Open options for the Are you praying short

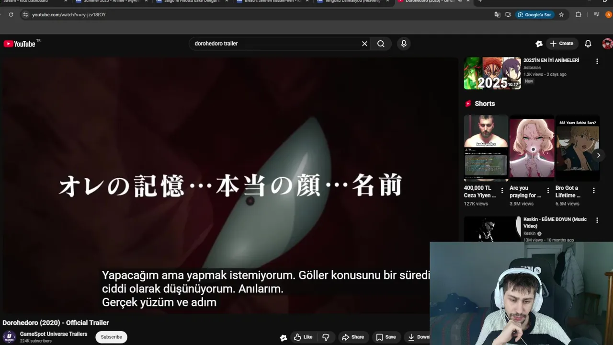[548, 191]
